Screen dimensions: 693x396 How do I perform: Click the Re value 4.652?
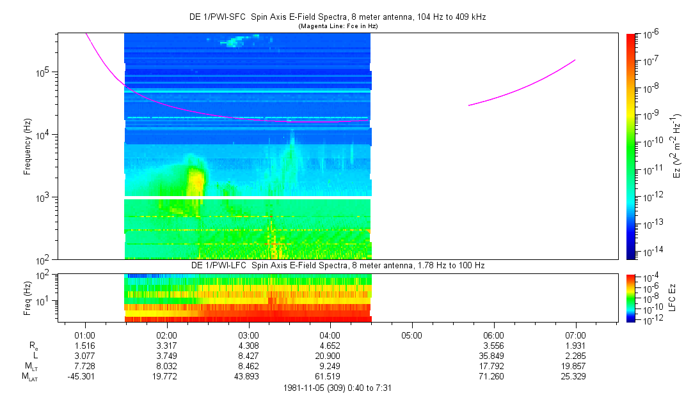point(330,346)
